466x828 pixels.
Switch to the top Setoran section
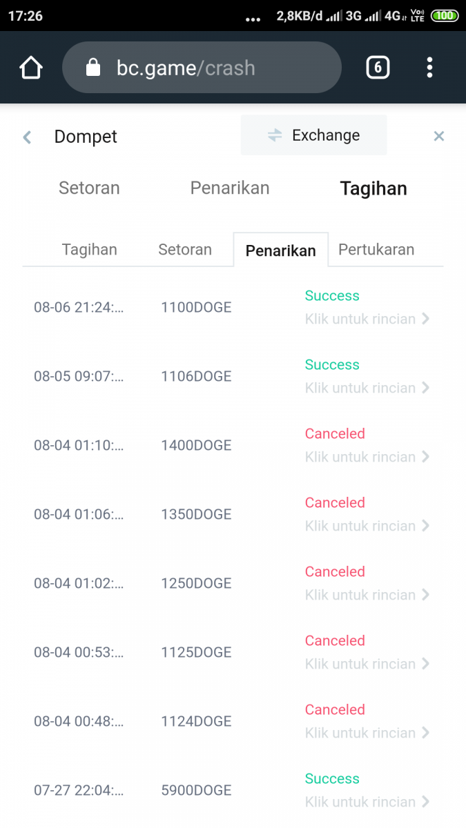[x=89, y=188]
